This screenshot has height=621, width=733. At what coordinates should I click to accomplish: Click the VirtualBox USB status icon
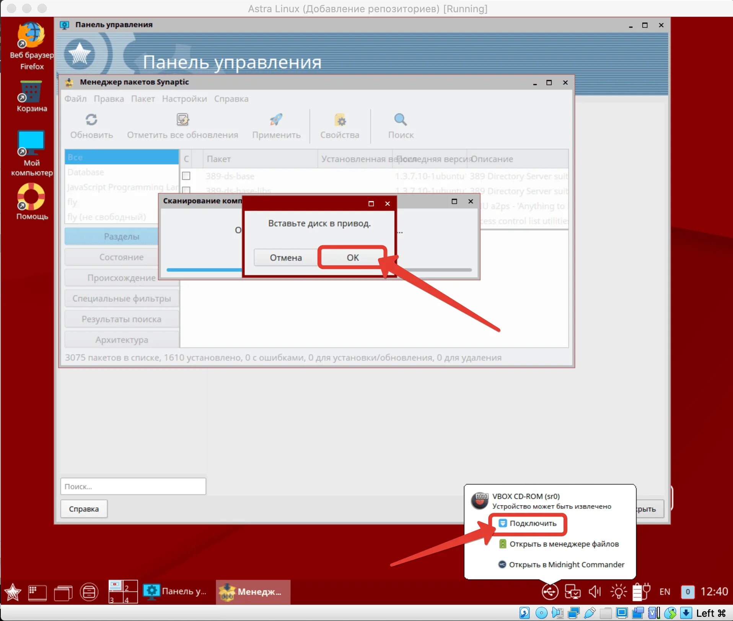(x=590, y=613)
